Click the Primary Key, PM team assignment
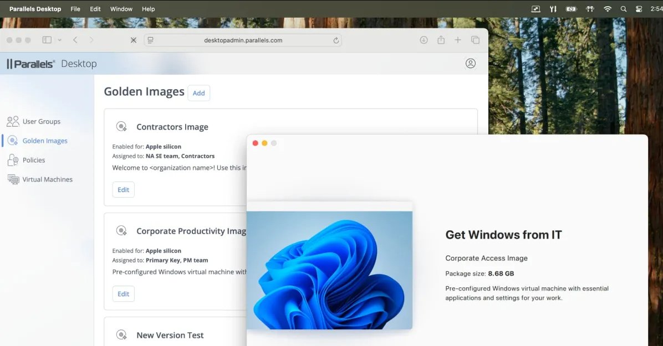 tap(177, 260)
